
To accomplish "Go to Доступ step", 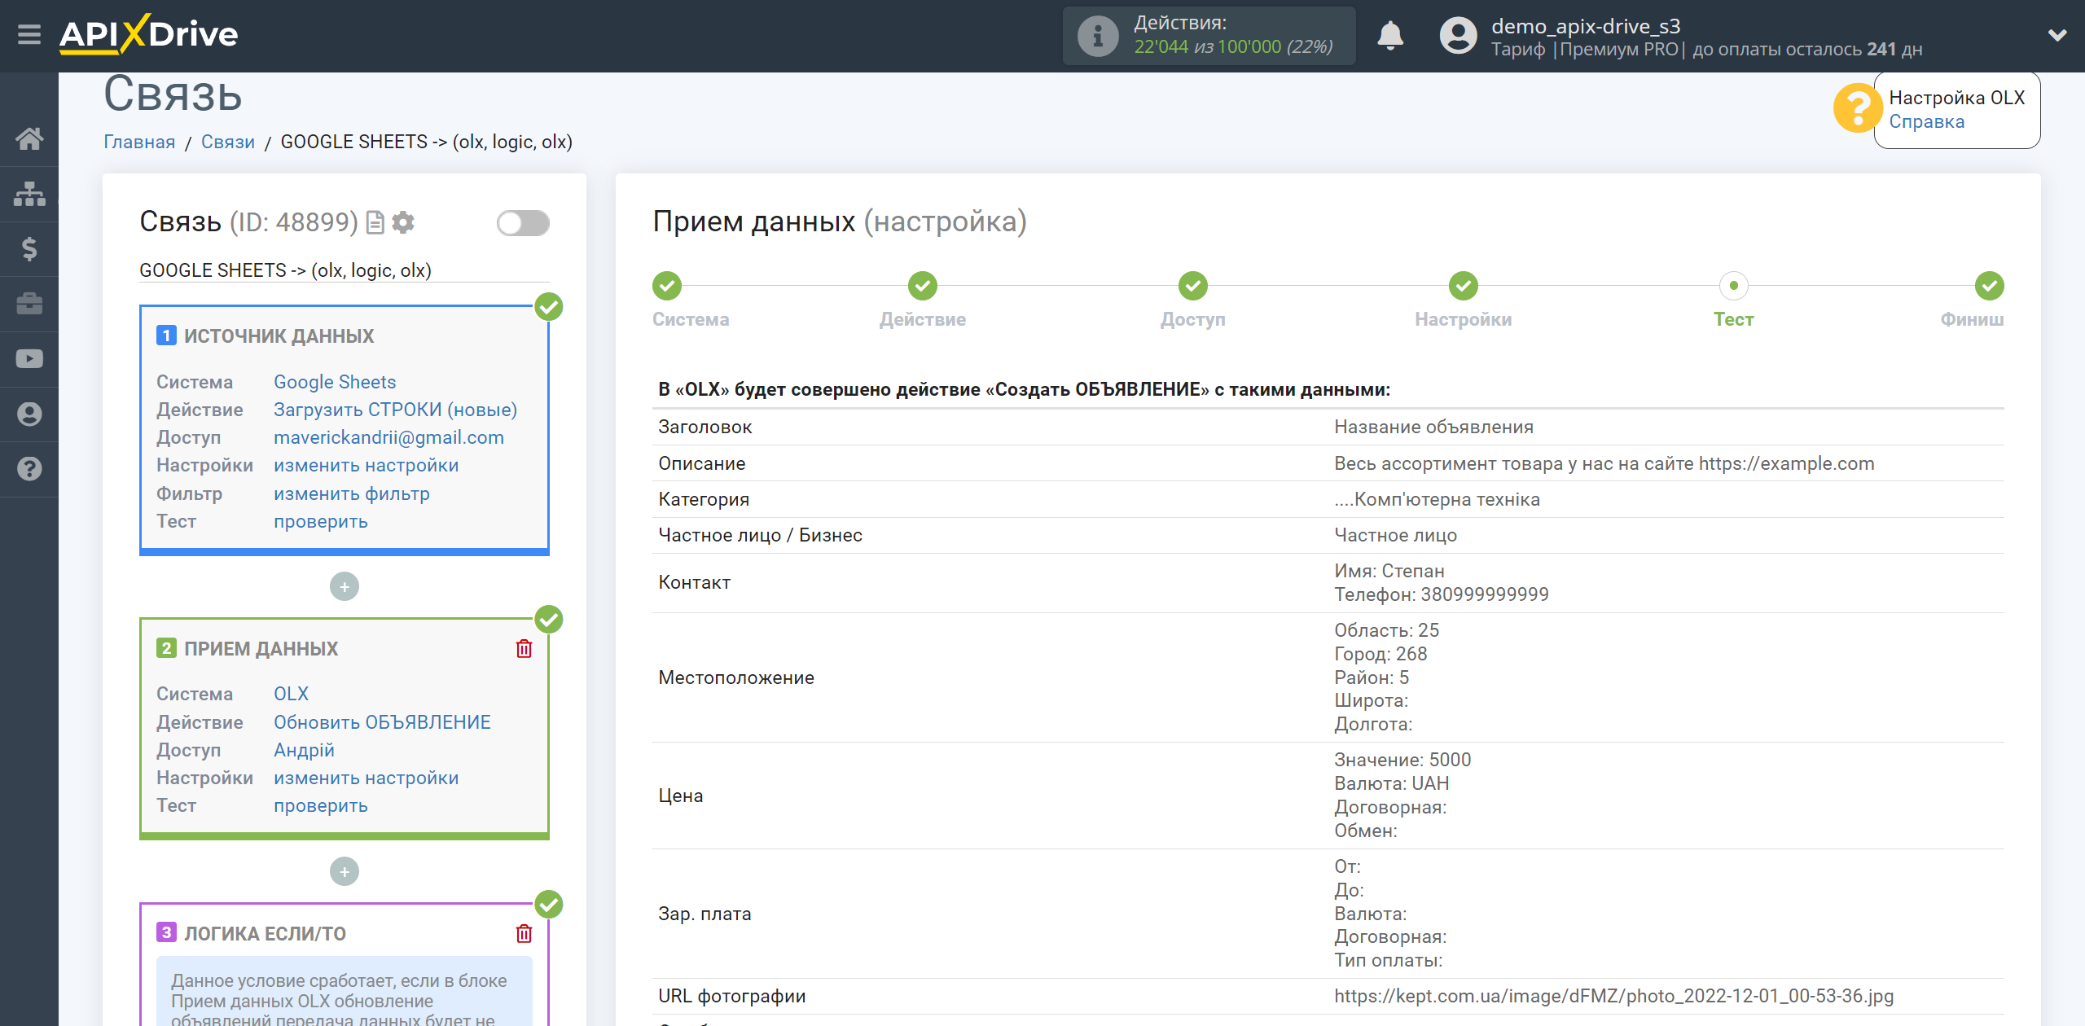I will tap(1193, 286).
